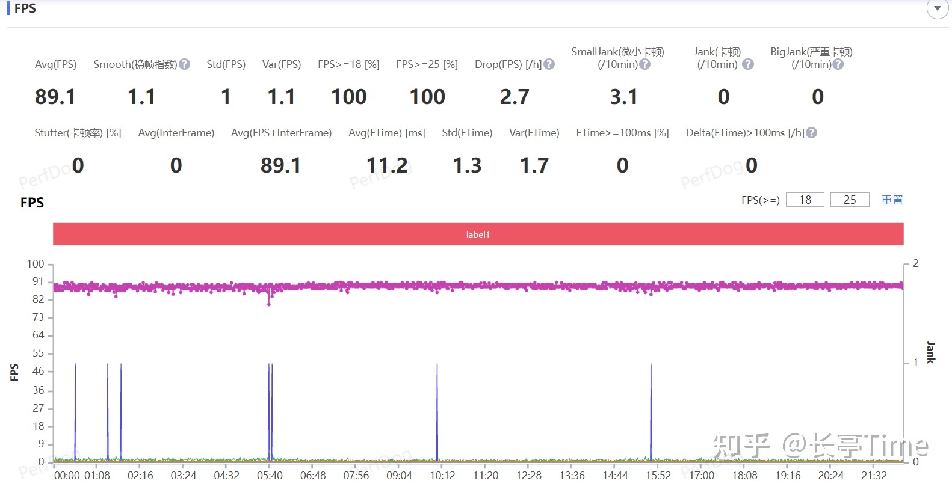Select the red label1 bar above chart
This screenshot has height=484, width=952.
click(x=478, y=234)
